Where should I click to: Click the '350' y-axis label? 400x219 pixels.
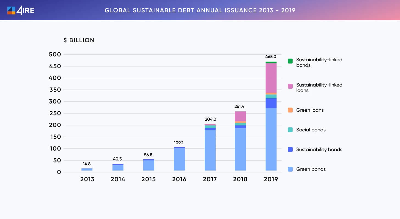coord(55,90)
